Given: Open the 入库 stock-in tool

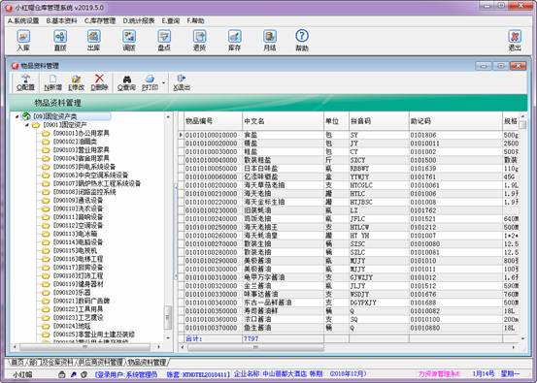Looking at the screenshot, I should click(23, 41).
